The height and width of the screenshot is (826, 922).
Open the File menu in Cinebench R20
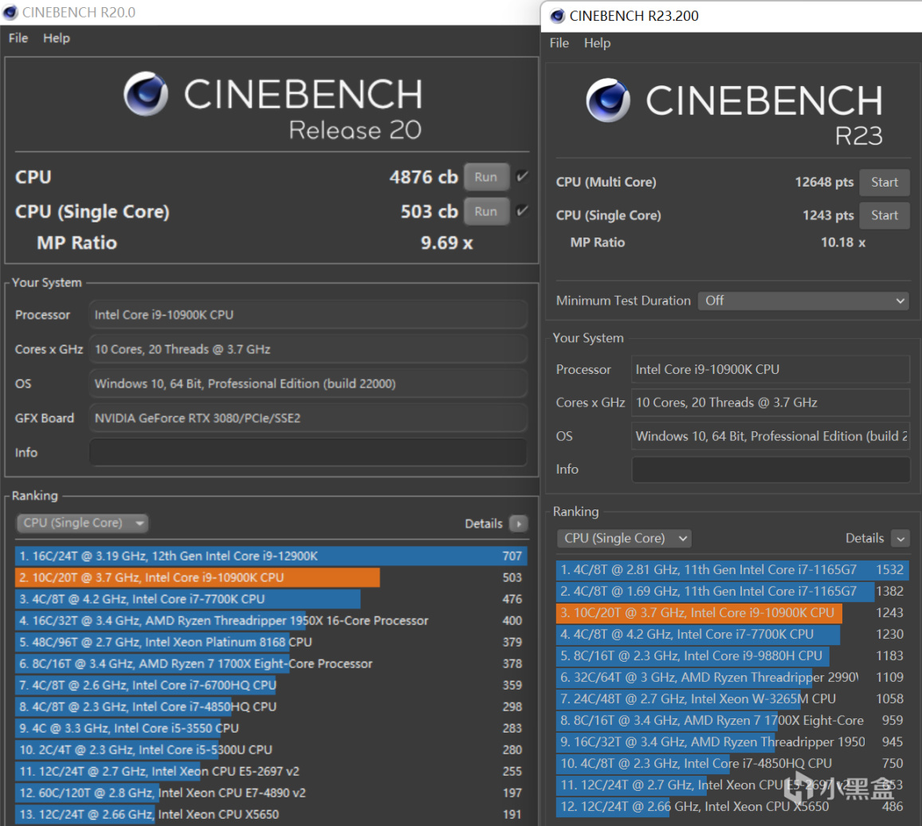click(x=18, y=38)
